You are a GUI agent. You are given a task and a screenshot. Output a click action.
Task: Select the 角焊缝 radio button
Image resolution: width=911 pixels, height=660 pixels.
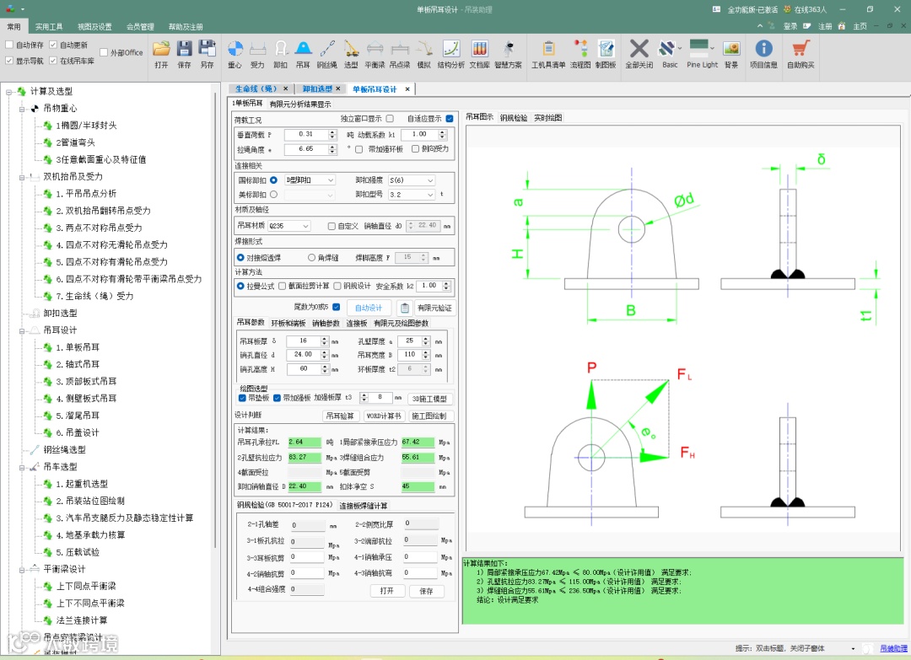[313, 258]
